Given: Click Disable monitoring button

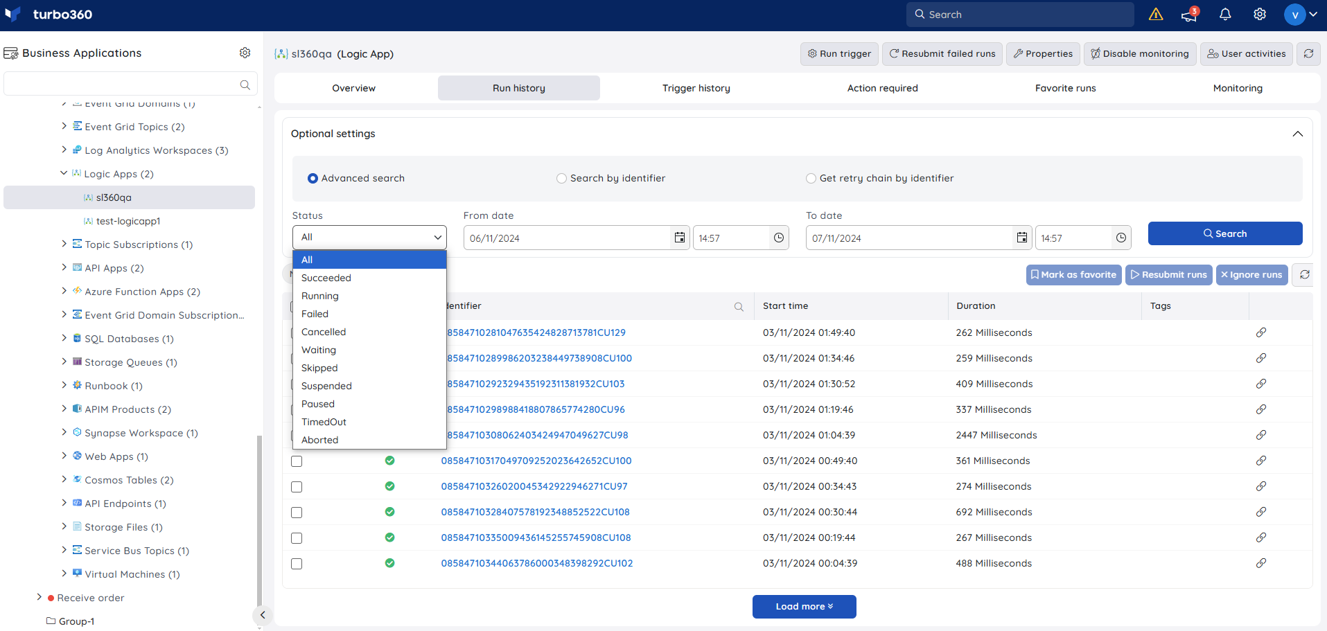Looking at the screenshot, I should (1140, 53).
